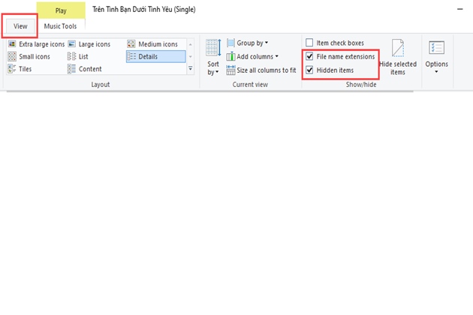
Task: Uncheck File name extensions checkbox
Action: pos(310,56)
